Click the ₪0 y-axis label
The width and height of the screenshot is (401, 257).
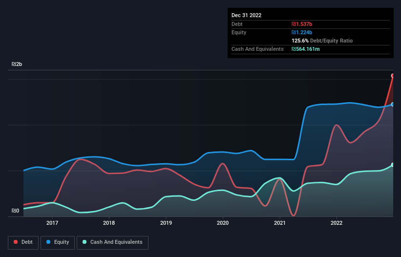[15, 211]
